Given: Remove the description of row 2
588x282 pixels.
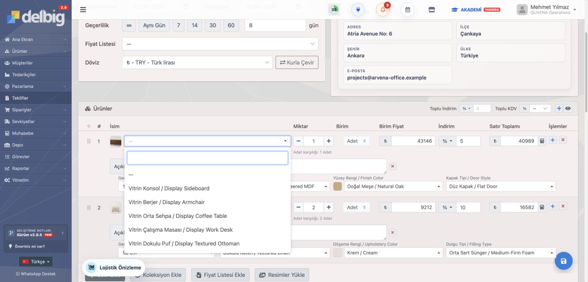Looking at the screenshot, I should coord(393,232).
